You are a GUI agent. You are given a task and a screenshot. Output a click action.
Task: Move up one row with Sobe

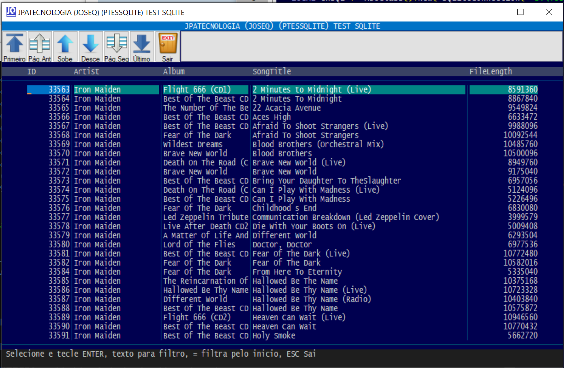[x=65, y=47]
